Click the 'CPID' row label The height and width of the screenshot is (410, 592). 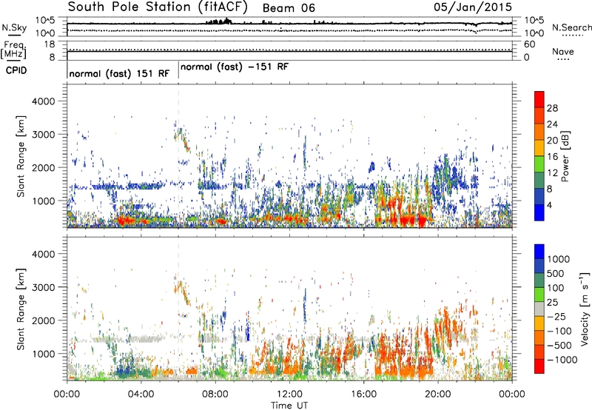(16, 70)
